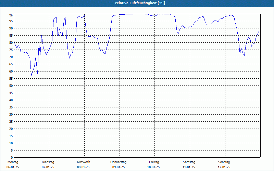
Task: Select the Freitag day label
Action: coord(154,162)
